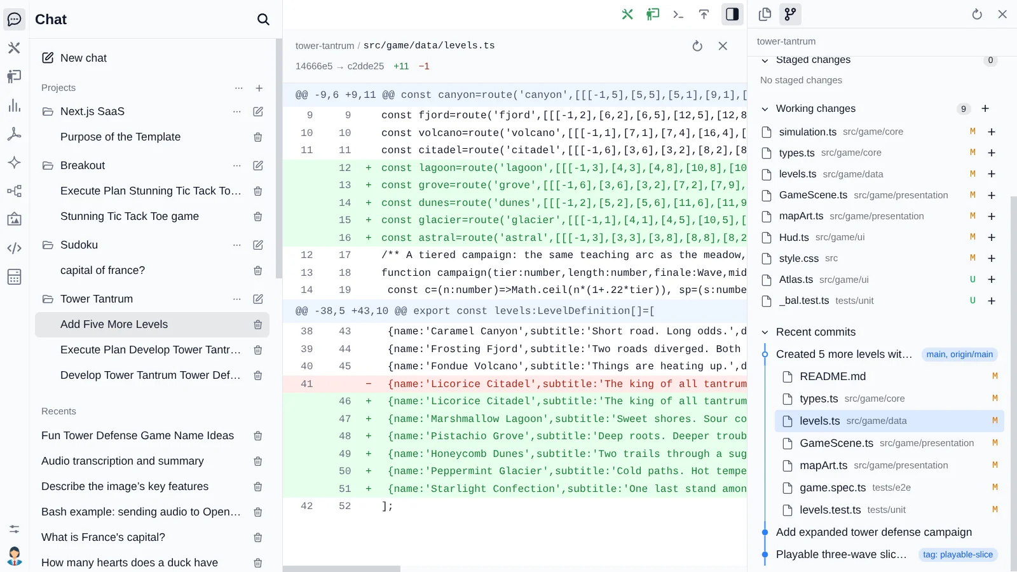Click the chat list vertical scrollbar
This screenshot has height=572, width=1017.
[x=278, y=159]
